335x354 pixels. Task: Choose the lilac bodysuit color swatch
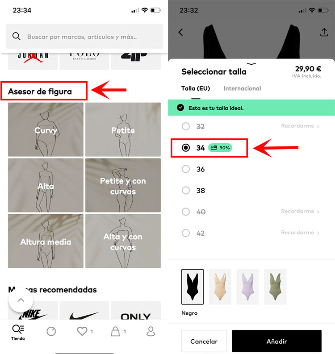[247, 287]
